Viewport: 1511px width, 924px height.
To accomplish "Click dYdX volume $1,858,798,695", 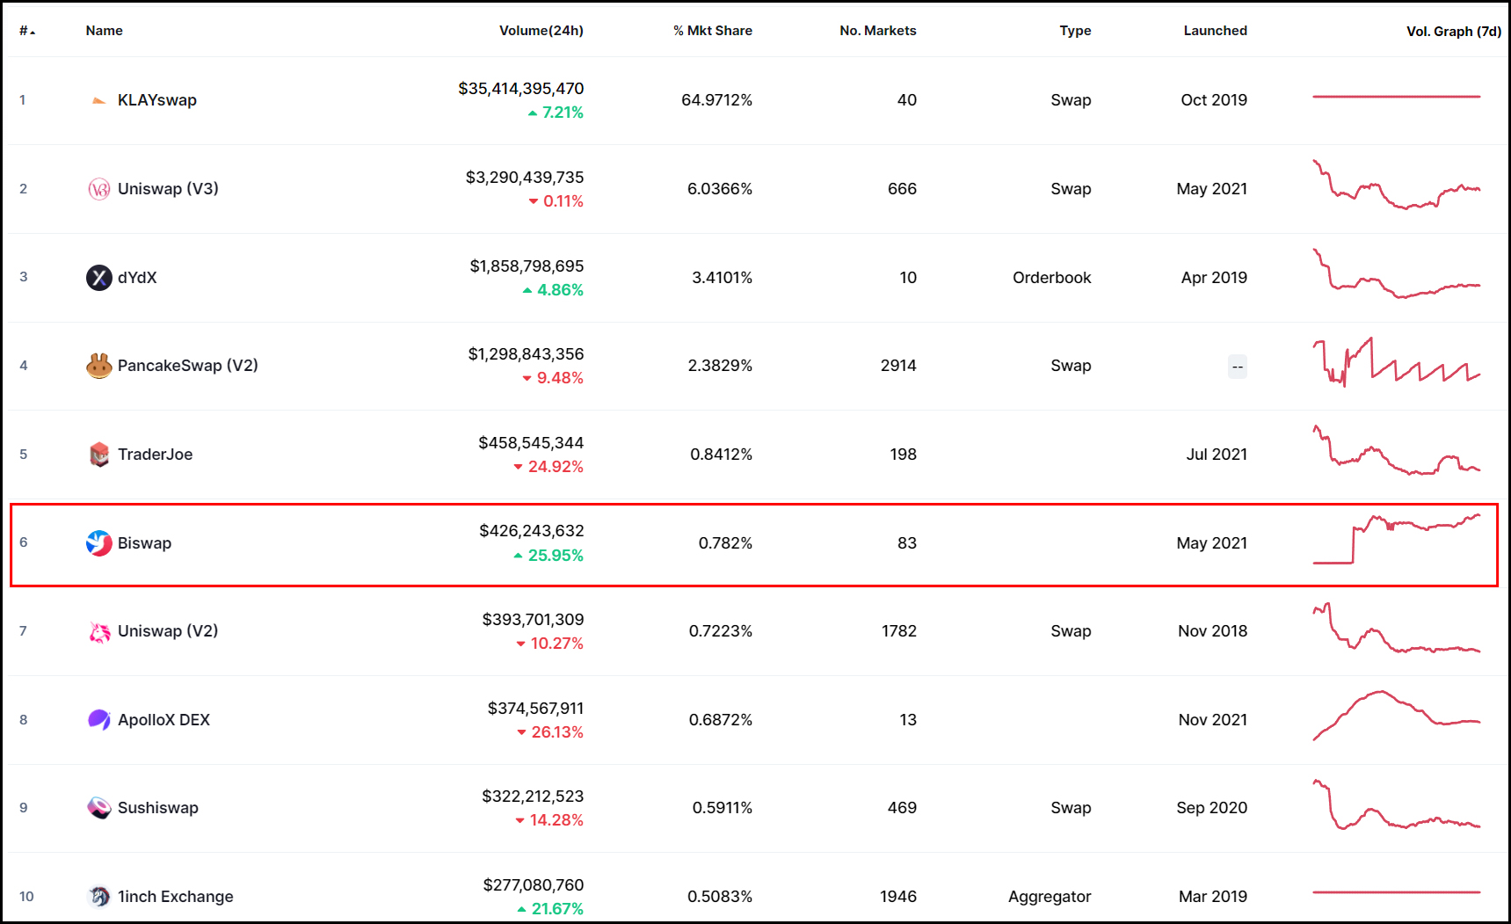I will point(527,266).
